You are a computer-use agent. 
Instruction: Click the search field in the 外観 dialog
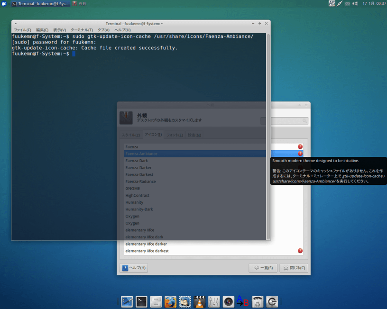285,121
